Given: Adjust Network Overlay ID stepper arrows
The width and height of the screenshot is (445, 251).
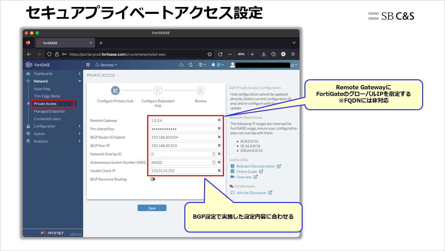Looking at the screenshot, I should click(213, 154).
